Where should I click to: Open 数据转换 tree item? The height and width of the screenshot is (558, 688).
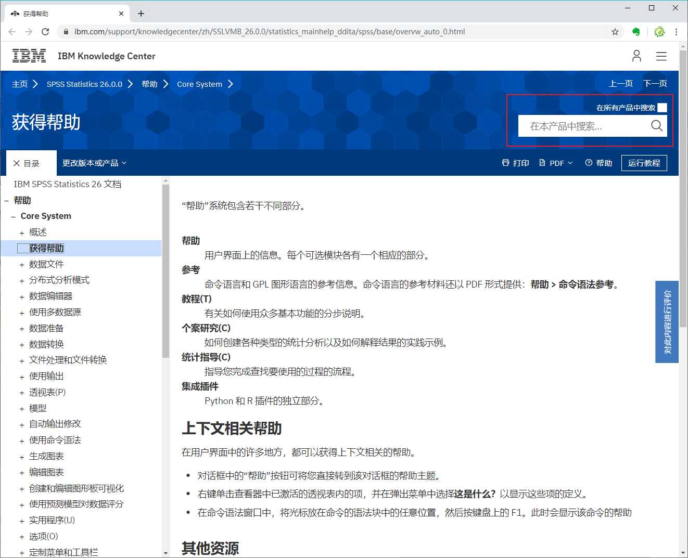(46, 344)
